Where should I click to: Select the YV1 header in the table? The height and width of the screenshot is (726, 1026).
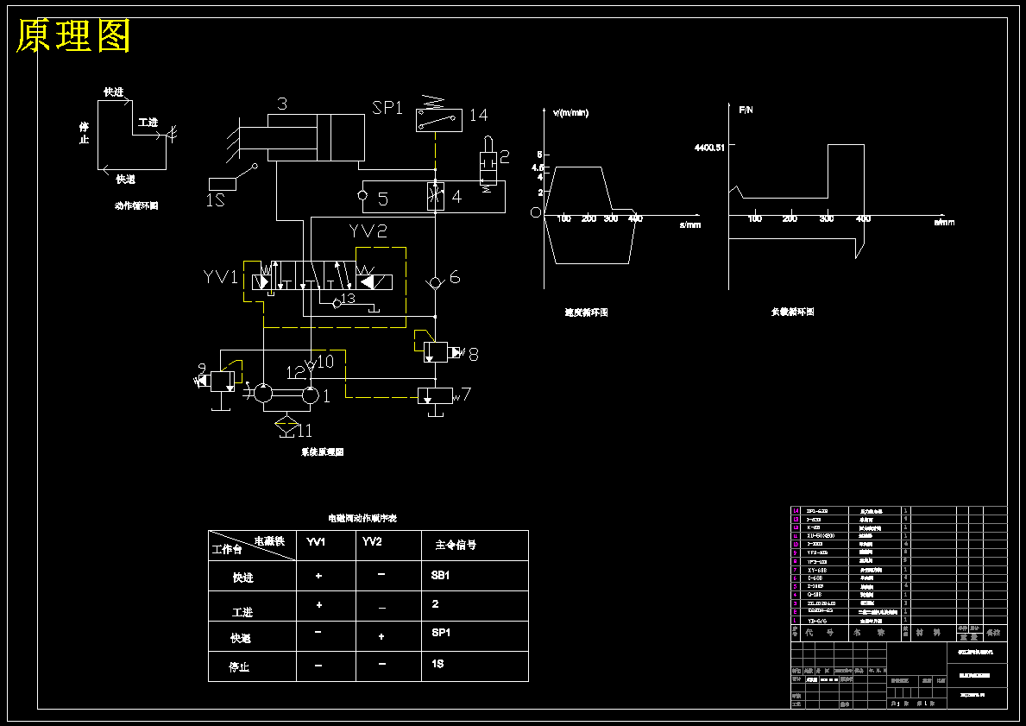pyautogui.click(x=315, y=542)
